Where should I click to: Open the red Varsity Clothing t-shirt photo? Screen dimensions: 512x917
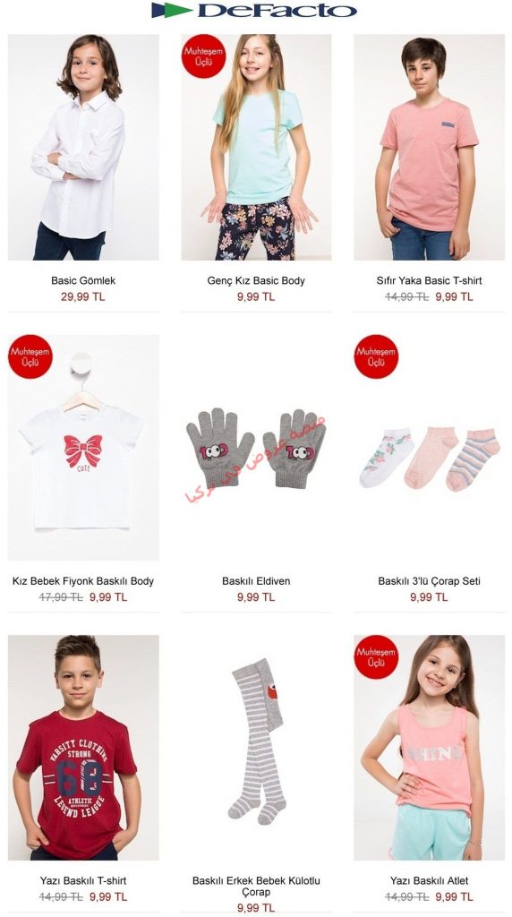83,748
